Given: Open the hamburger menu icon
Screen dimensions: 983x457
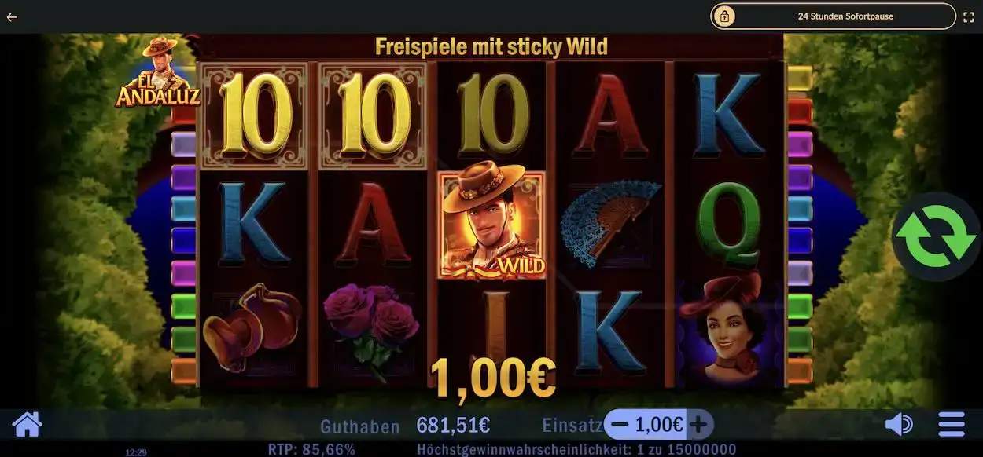Looking at the screenshot, I should point(952,425).
